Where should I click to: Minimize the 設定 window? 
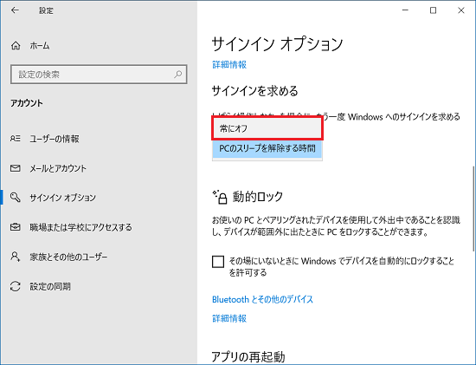click(x=405, y=10)
